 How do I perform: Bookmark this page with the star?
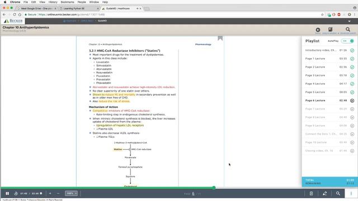click(322, 15)
